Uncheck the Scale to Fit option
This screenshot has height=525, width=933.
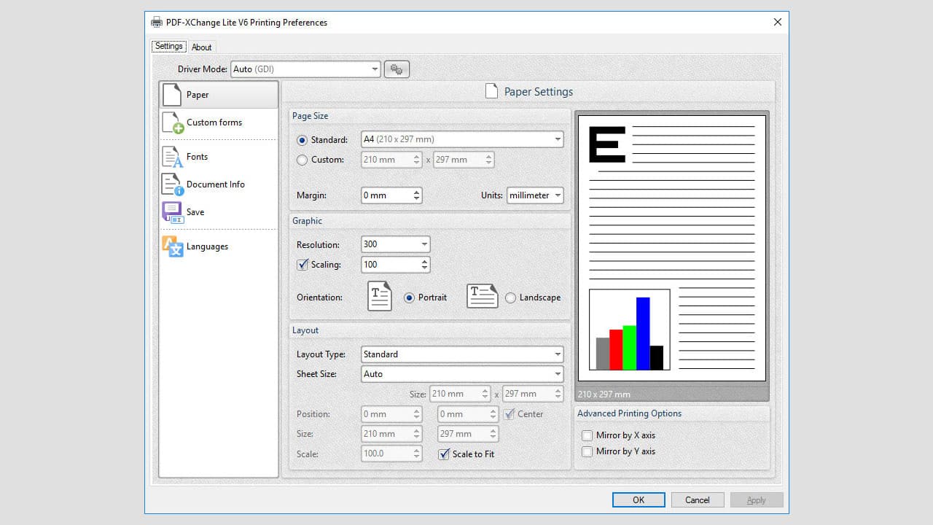tap(444, 454)
